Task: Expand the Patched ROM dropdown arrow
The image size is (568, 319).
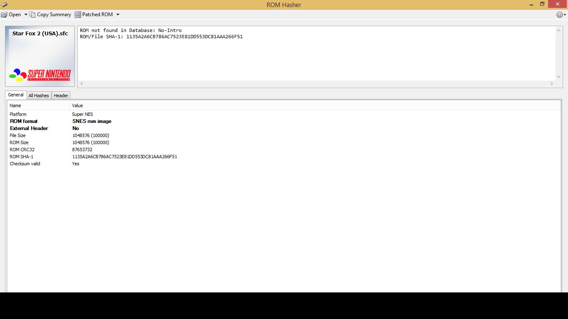Action: [x=118, y=15]
